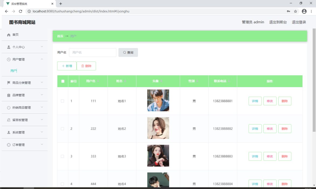
Task: Click the avatar photo of user 姓名1
Action: pyautogui.click(x=158, y=101)
